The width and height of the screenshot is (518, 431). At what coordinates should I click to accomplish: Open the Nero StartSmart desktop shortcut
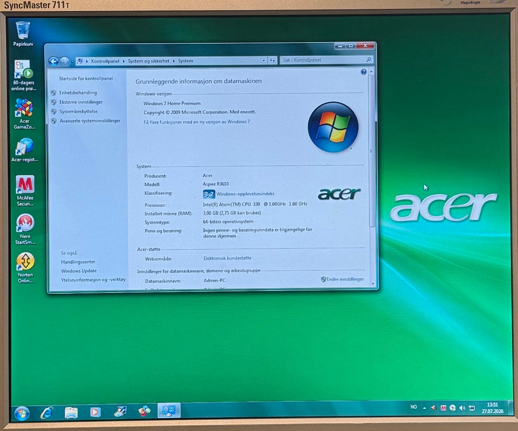[x=25, y=229]
